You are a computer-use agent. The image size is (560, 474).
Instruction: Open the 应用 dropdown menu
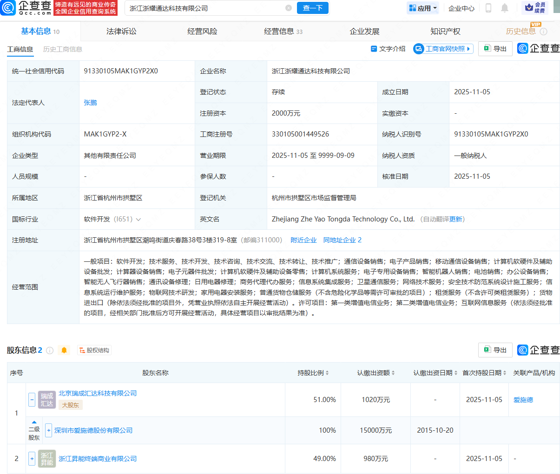point(422,8)
